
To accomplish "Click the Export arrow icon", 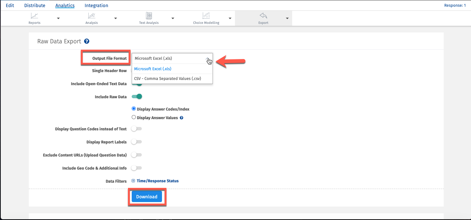I will coord(263,16).
